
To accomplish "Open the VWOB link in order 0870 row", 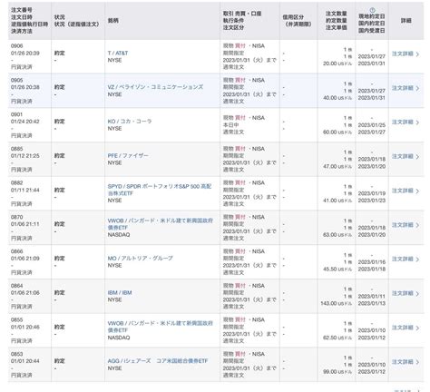I will 161,224.
